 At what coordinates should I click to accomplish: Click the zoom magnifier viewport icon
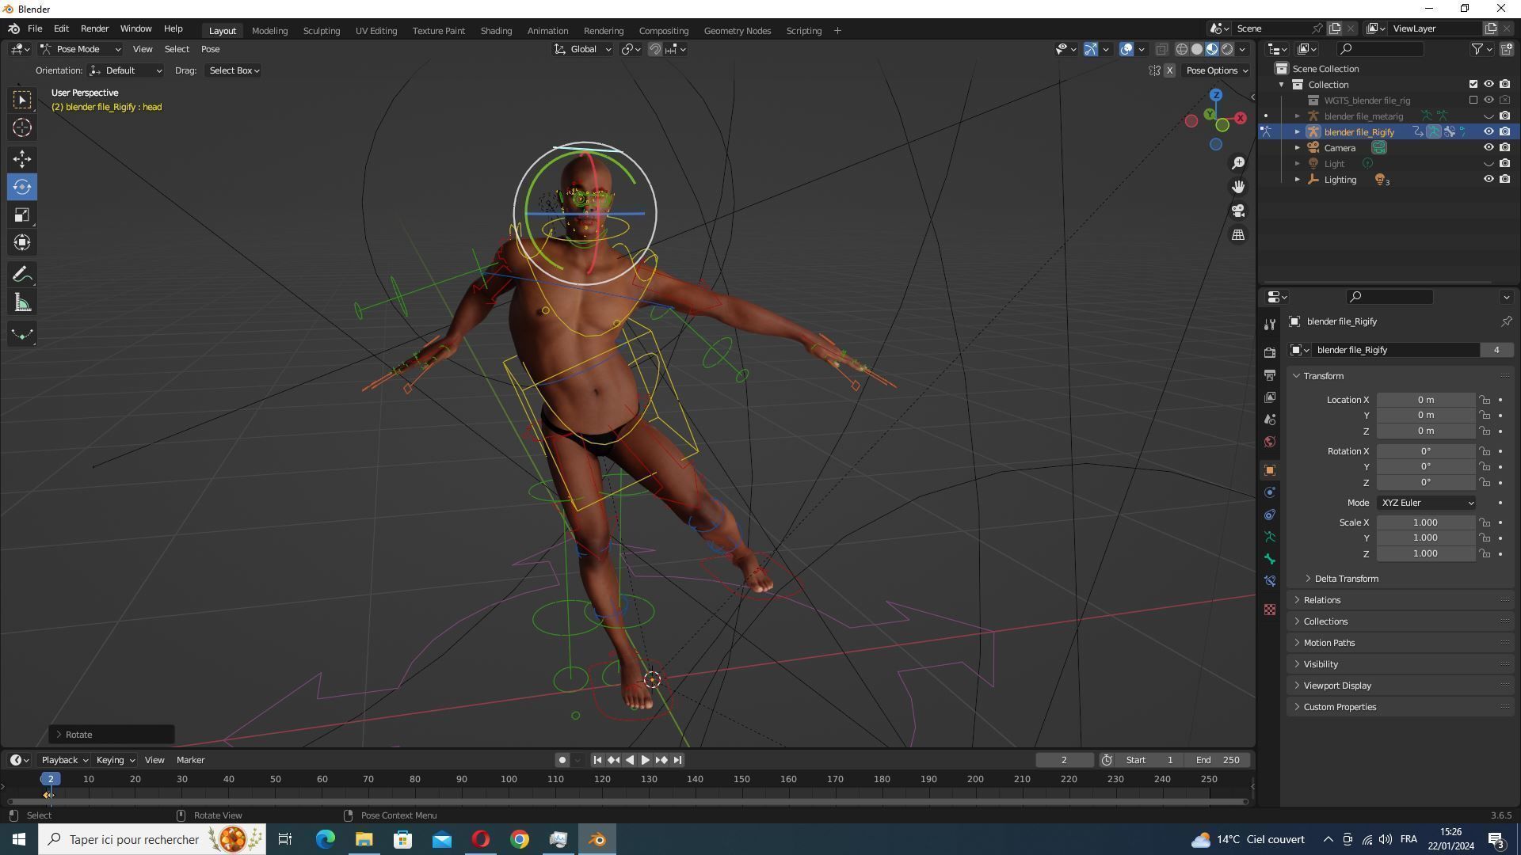tap(1237, 163)
